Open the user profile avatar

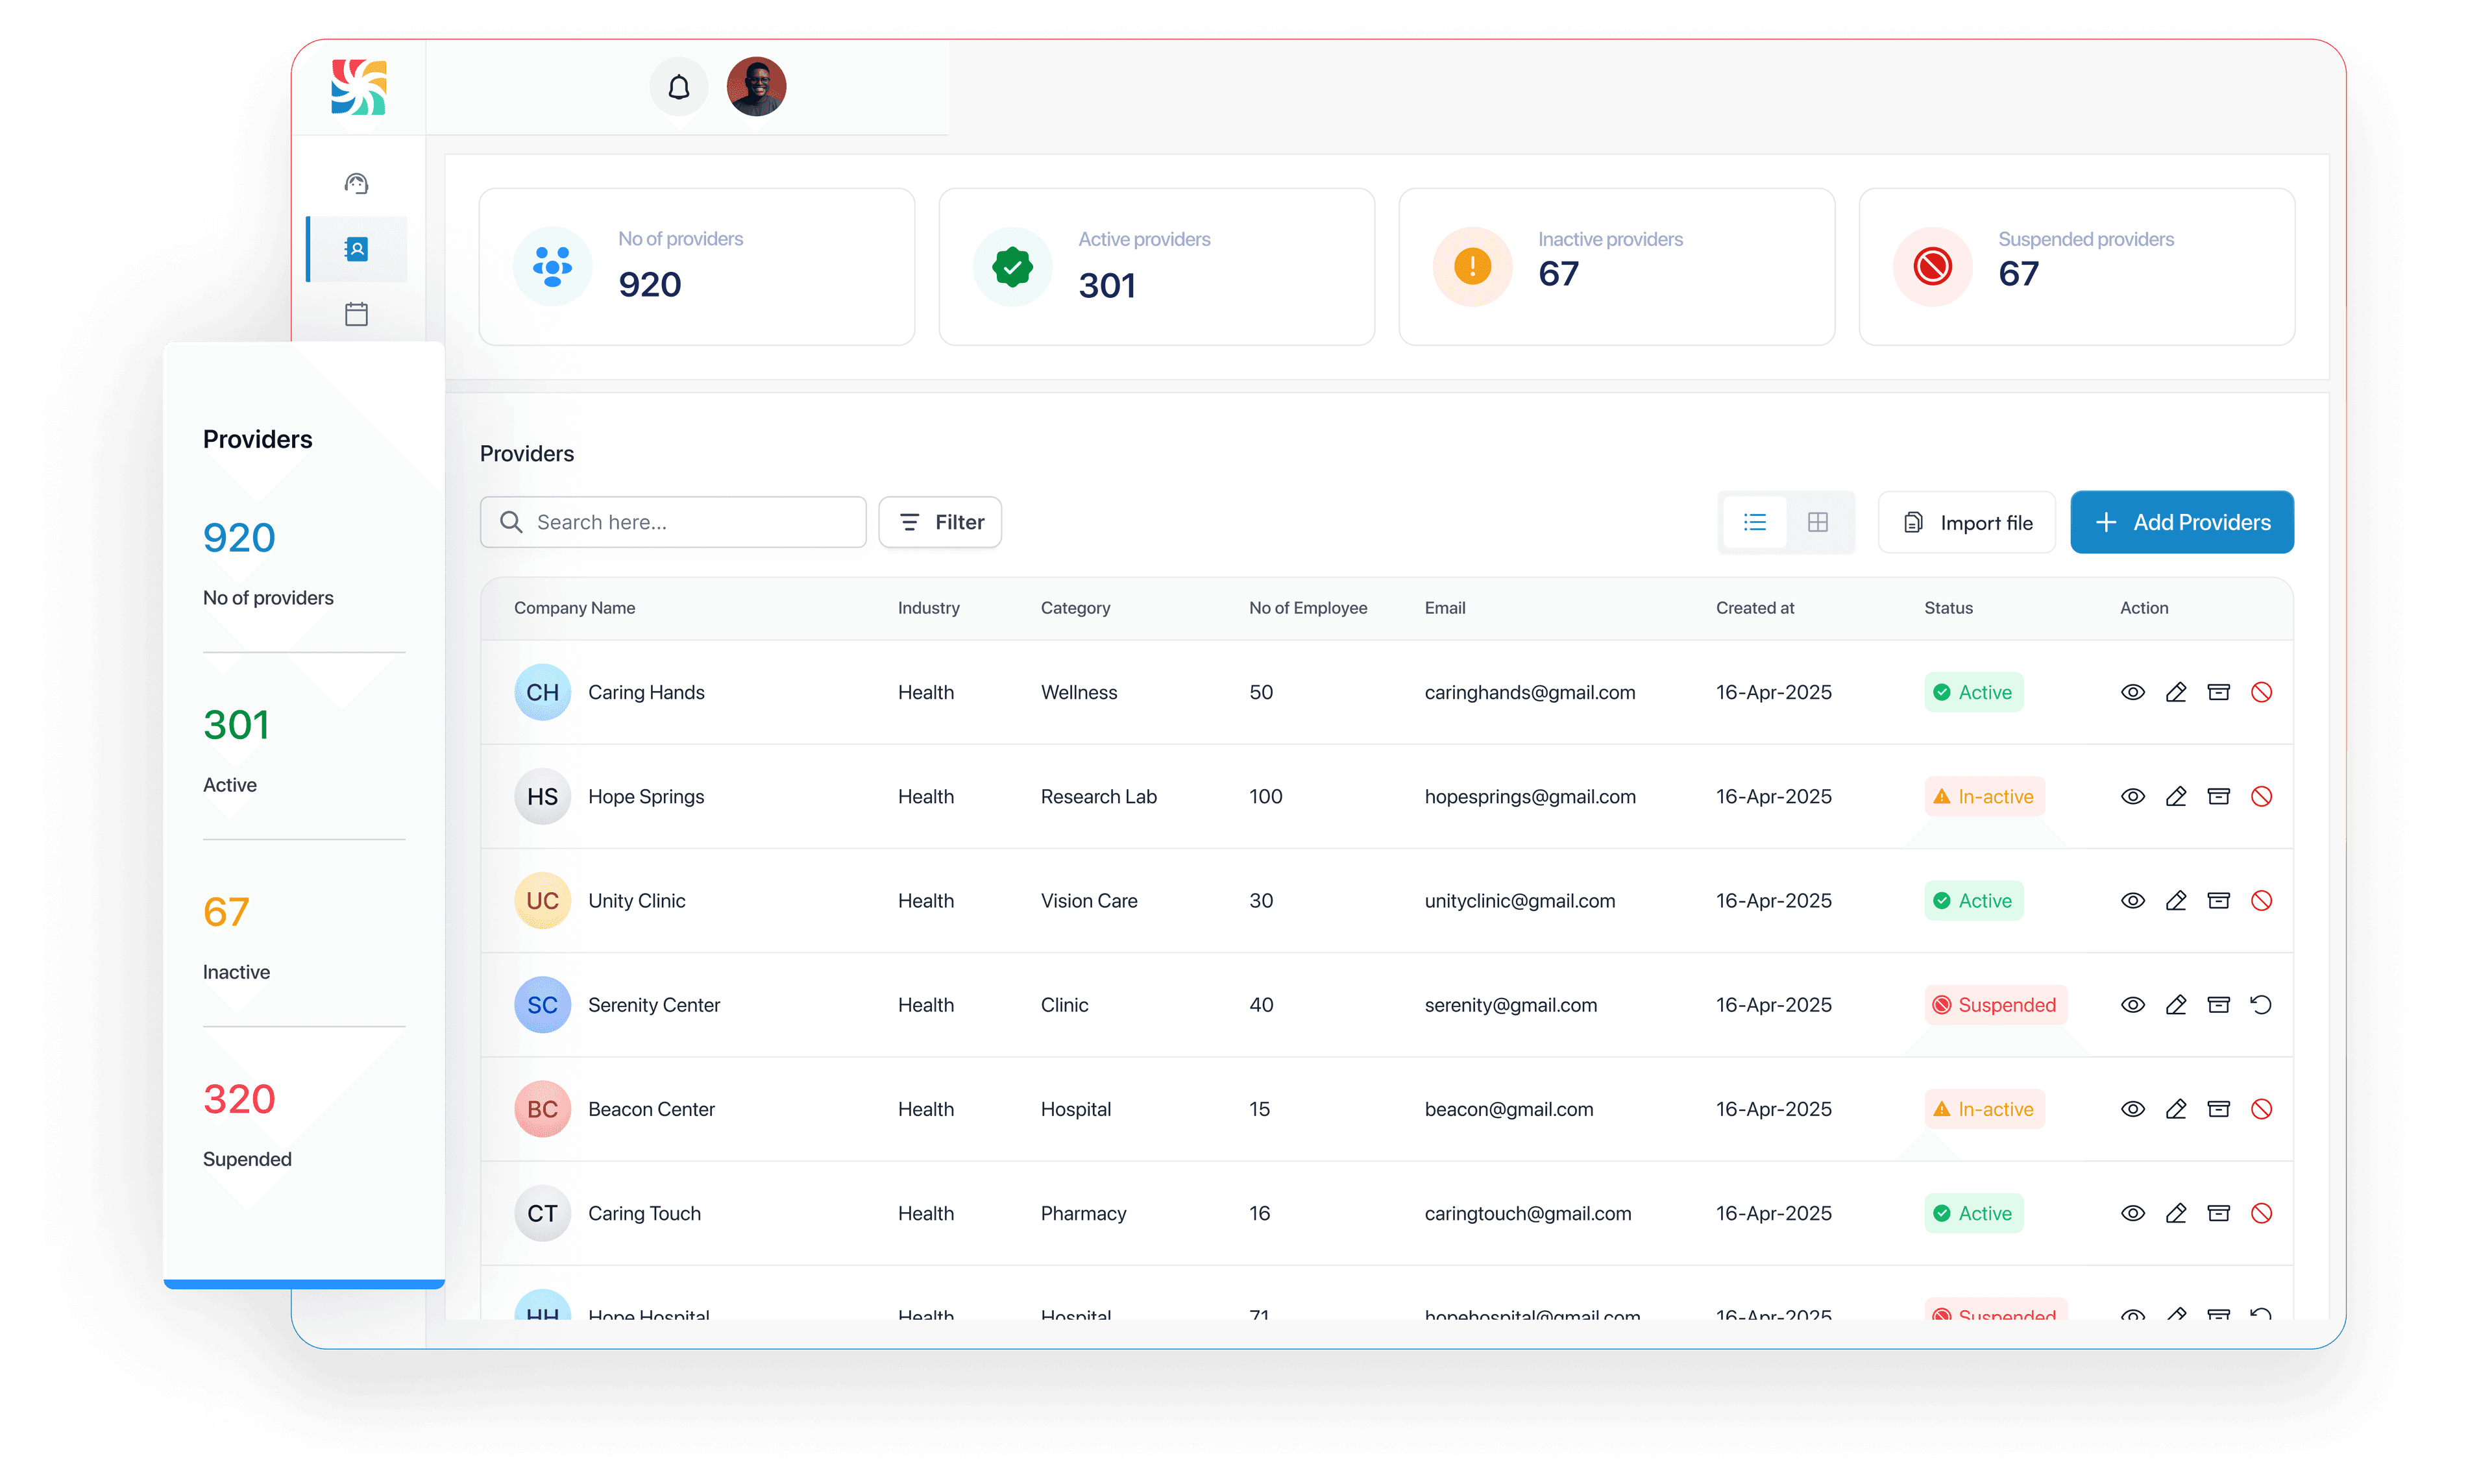coord(756,87)
